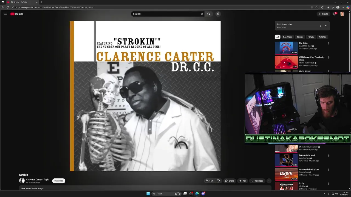Start voice search with microphone
The image size is (351, 197).
[x=218, y=14]
